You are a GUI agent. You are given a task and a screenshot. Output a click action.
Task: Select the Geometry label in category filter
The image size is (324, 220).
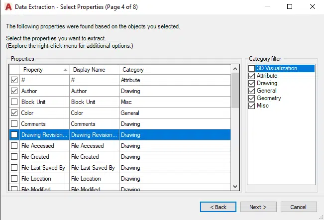269,98
